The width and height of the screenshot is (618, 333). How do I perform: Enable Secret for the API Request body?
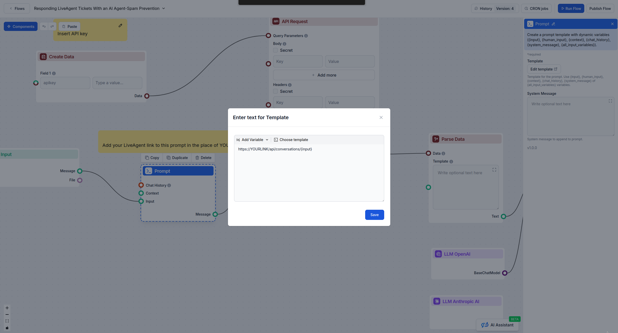pyautogui.click(x=275, y=50)
